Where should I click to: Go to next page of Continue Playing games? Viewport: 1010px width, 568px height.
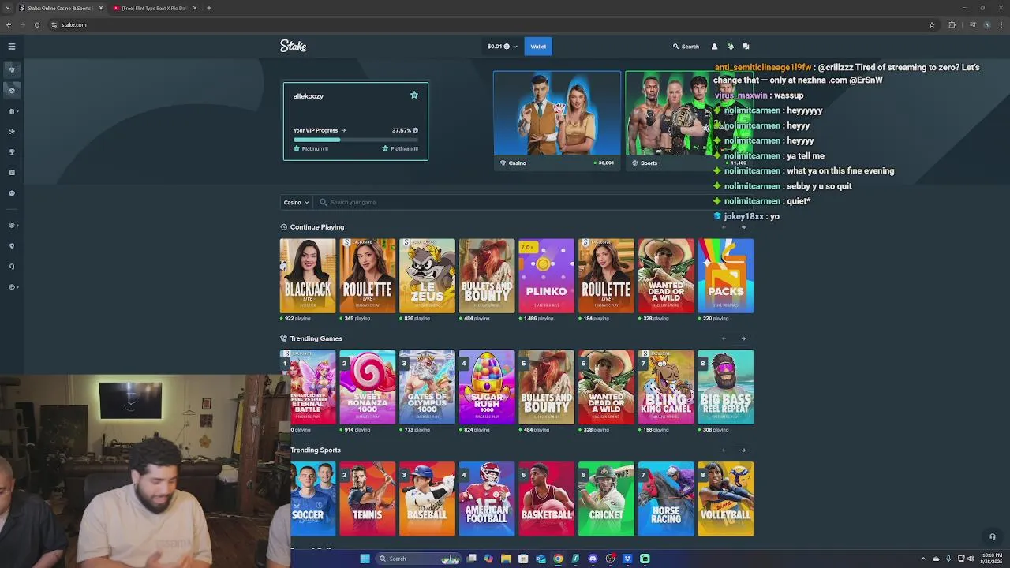tap(743, 227)
